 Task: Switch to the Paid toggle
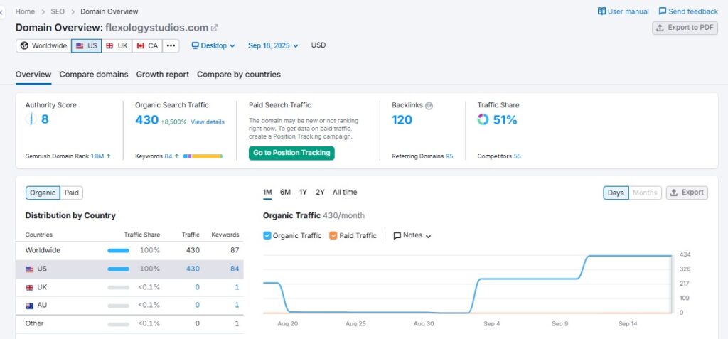pyautogui.click(x=72, y=193)
